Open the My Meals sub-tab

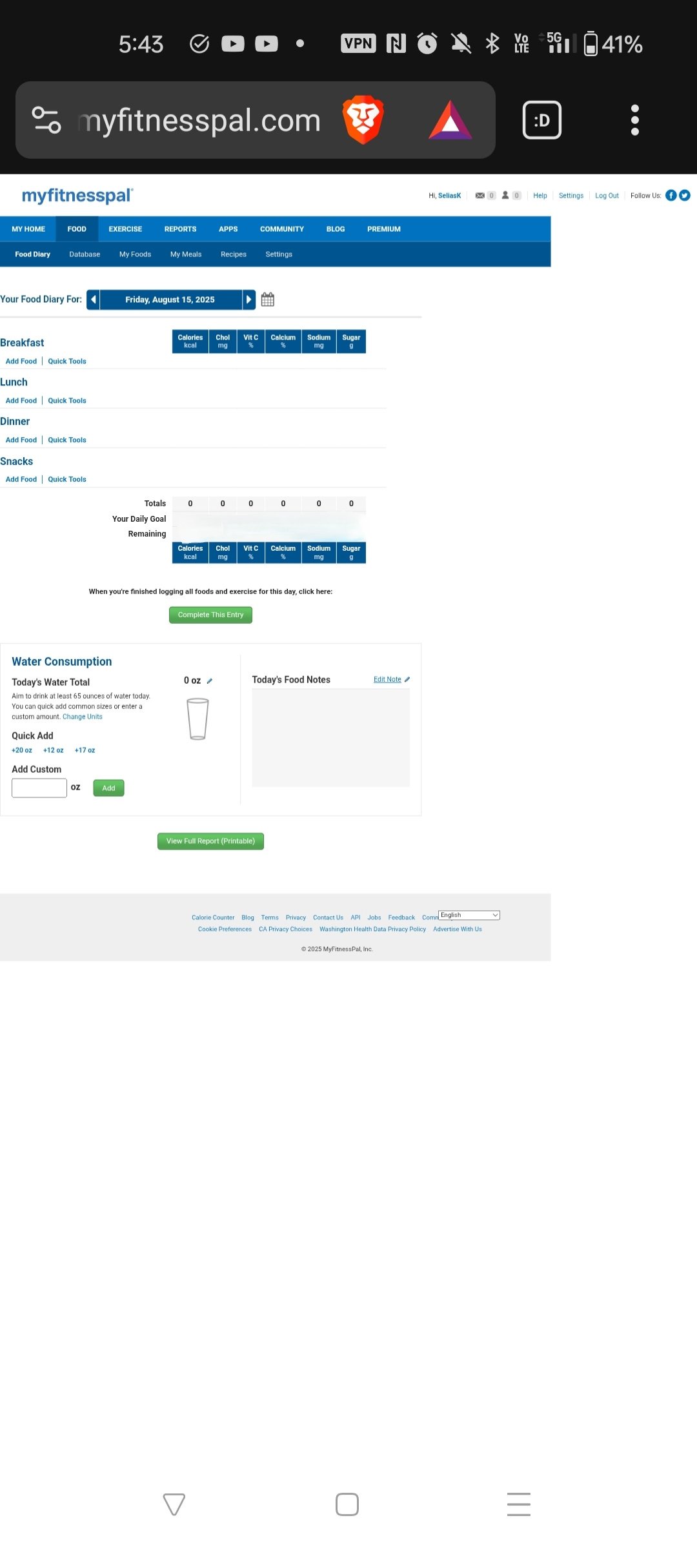pyautogui.click(x=186, y=254)
